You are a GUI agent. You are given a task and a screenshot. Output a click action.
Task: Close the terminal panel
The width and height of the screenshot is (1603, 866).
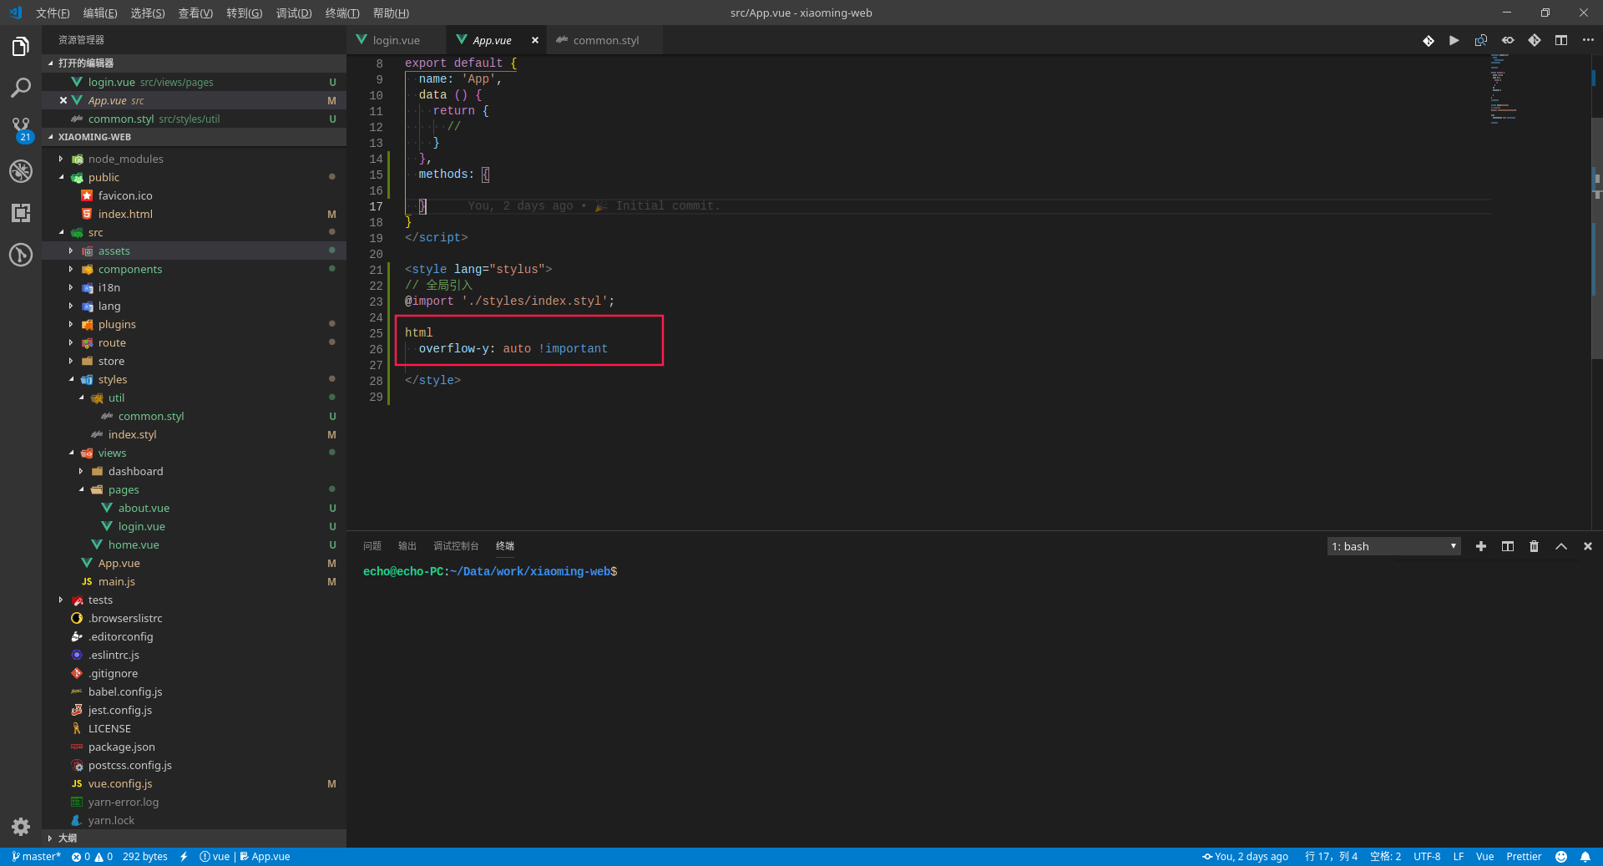[x=1588, y=546]
